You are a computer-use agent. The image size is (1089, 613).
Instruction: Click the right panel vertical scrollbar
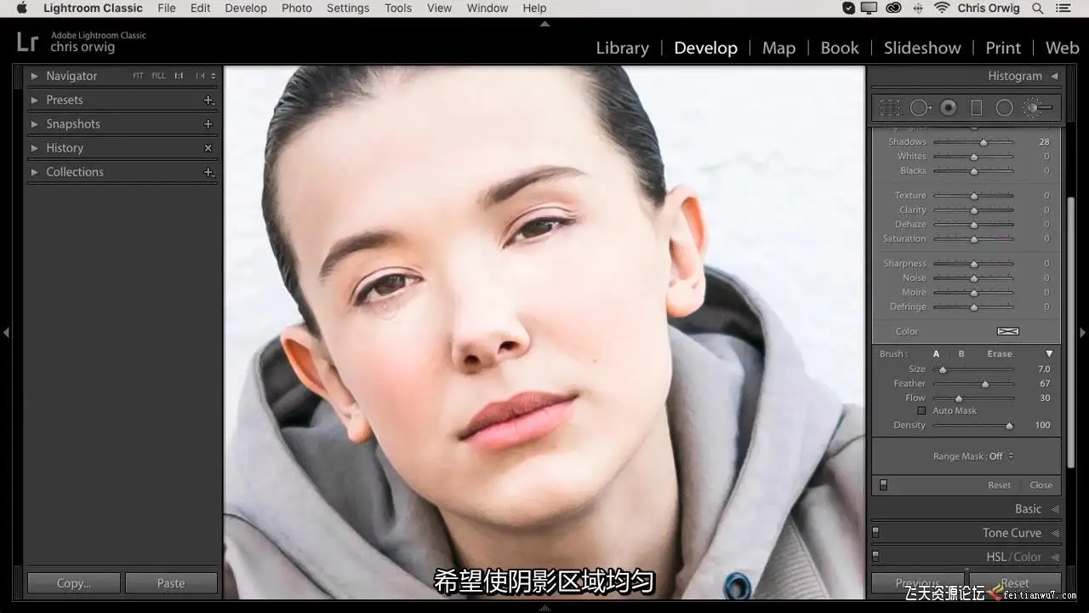point(1072,332)
